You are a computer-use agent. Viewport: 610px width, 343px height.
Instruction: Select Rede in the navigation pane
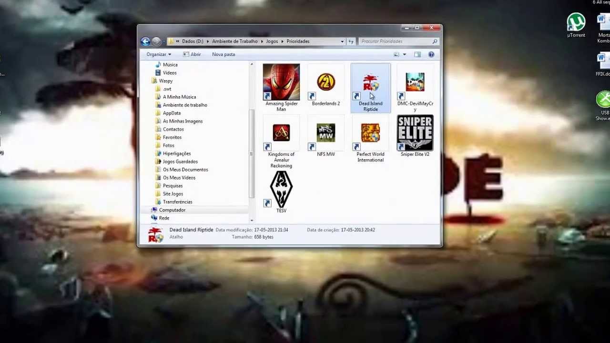click(164, 219)
